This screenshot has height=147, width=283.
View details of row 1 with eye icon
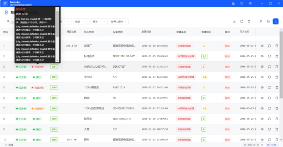click(262, 46)
